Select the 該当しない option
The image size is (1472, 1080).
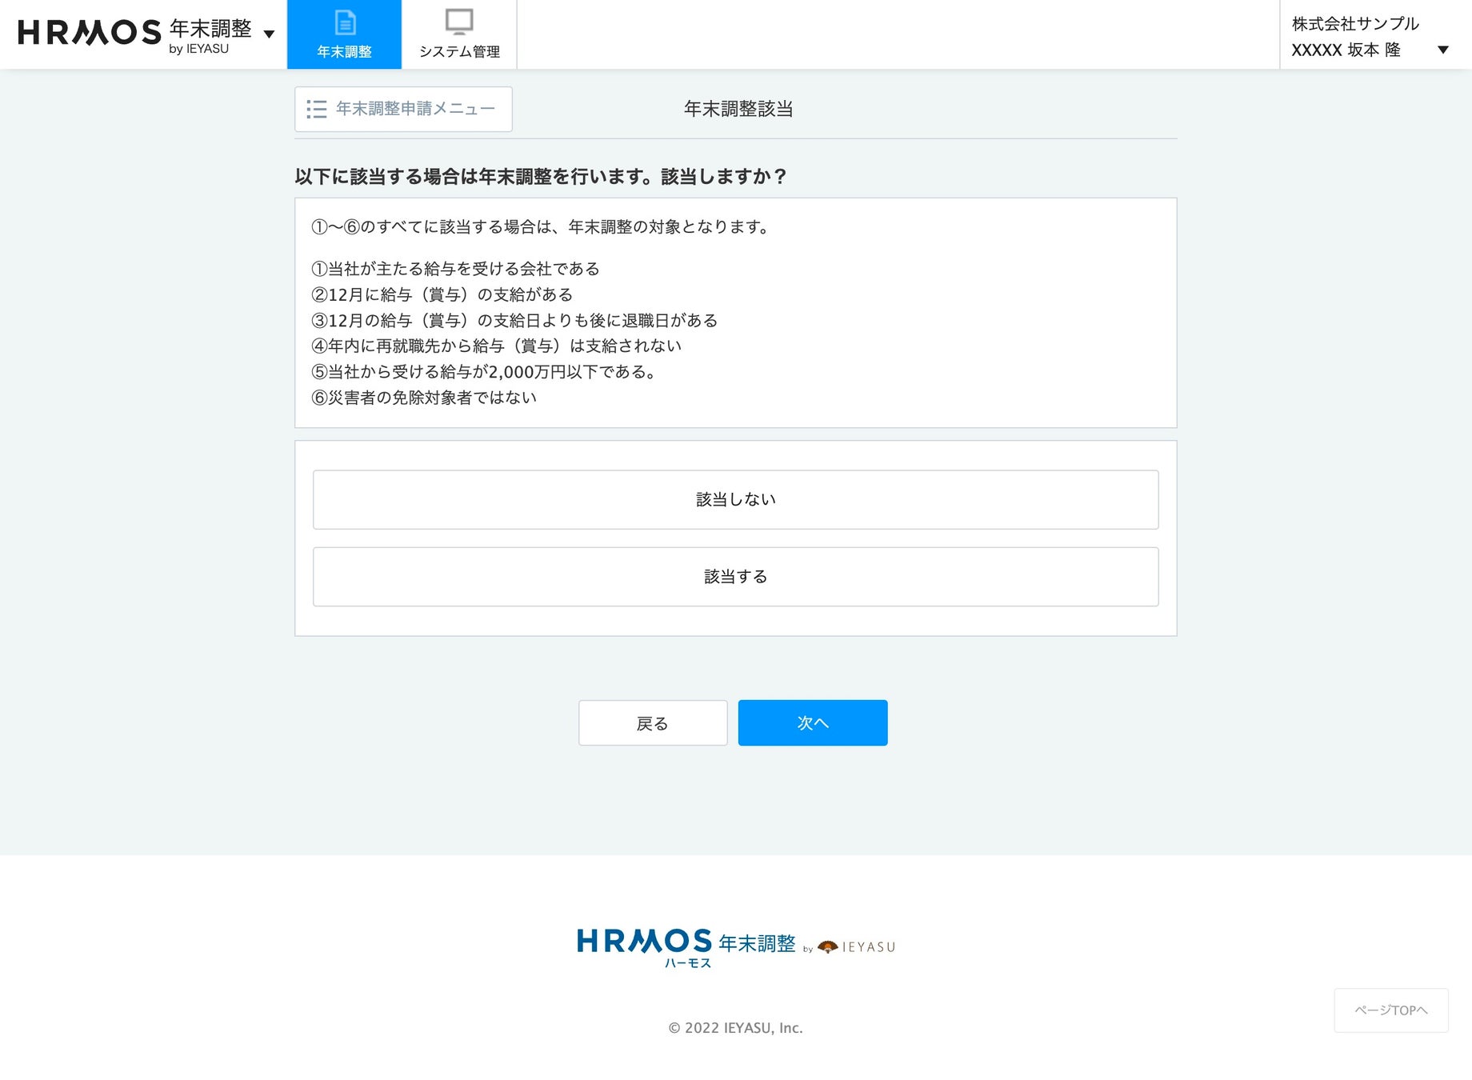[735, 499]
